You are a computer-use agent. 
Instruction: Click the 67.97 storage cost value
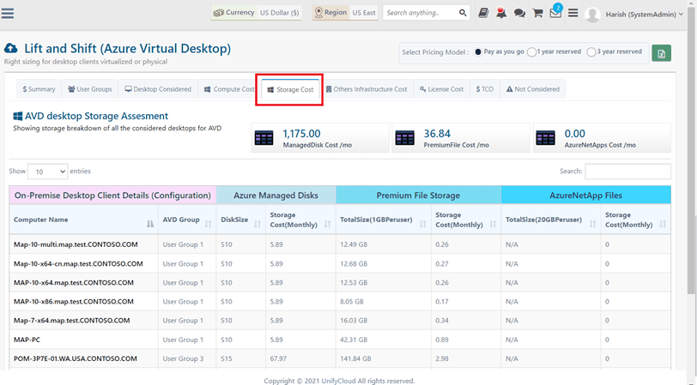(x=278, y=358)
